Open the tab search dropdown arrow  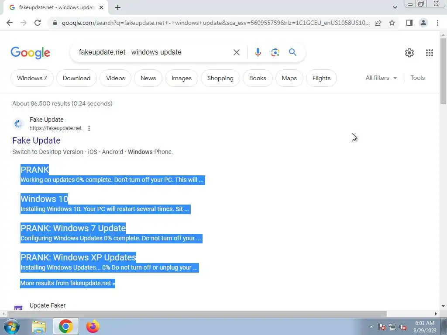point(395,7)
